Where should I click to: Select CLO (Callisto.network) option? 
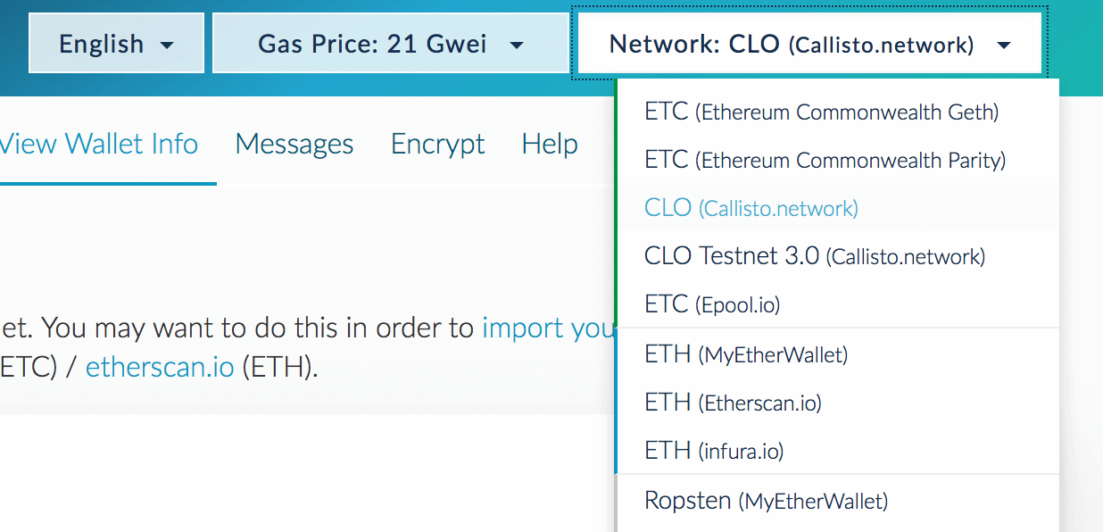click(x=751, y=209)
